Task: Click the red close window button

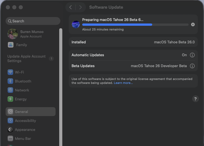Action: click(x=8, y=7)
